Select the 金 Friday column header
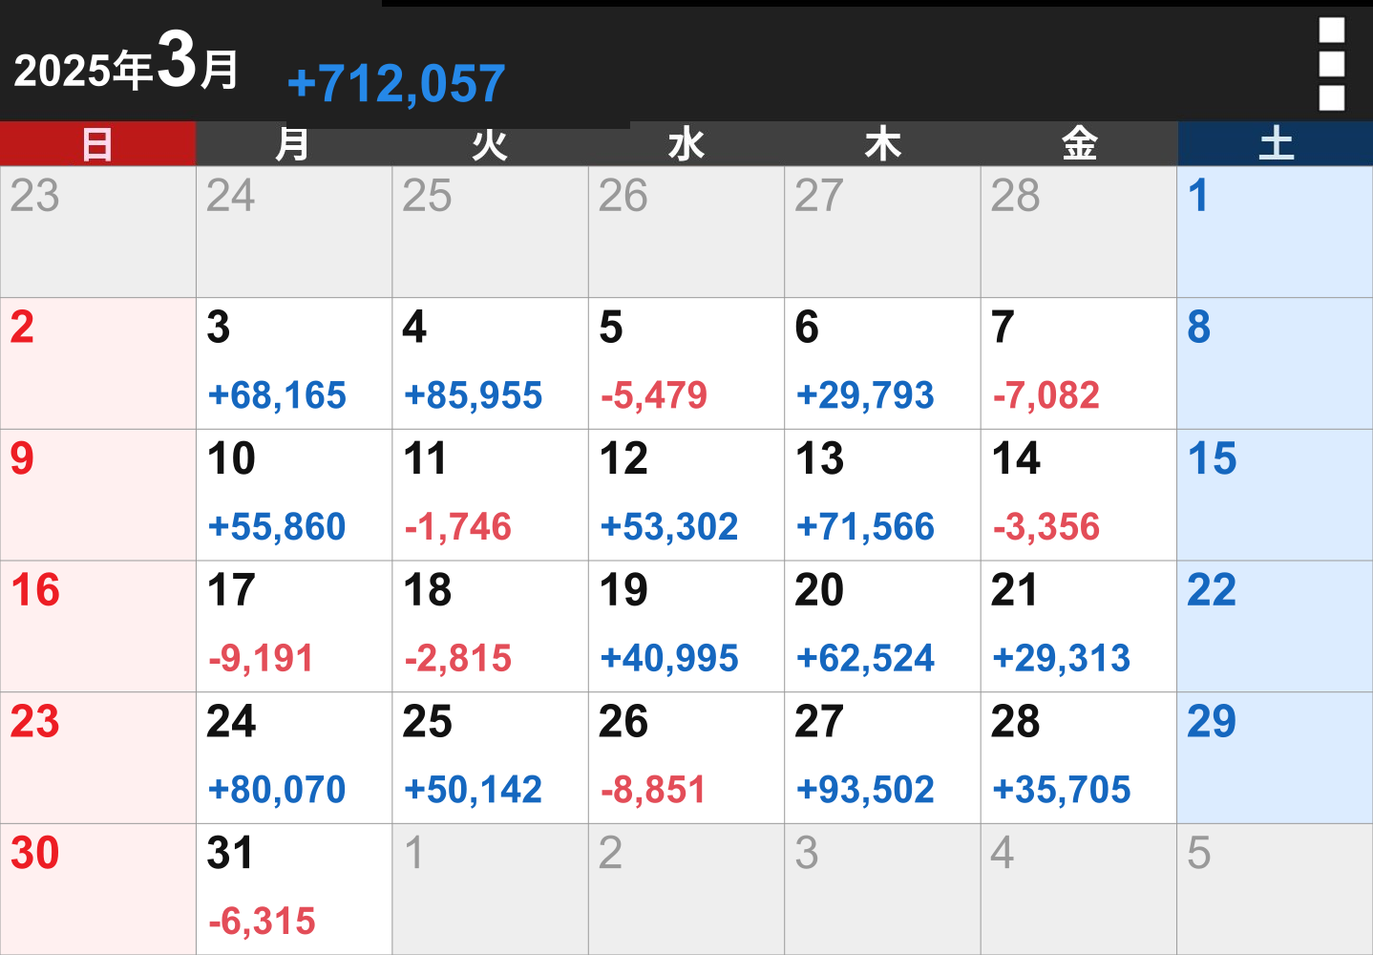The image size is (1373, 955). click(1079, 144)
